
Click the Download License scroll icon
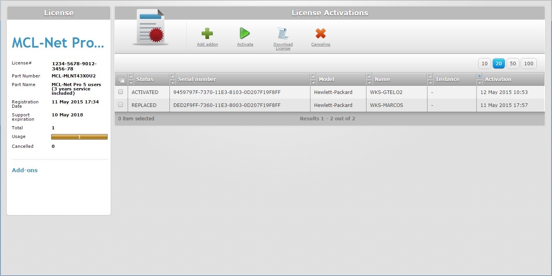click(283, 33)
